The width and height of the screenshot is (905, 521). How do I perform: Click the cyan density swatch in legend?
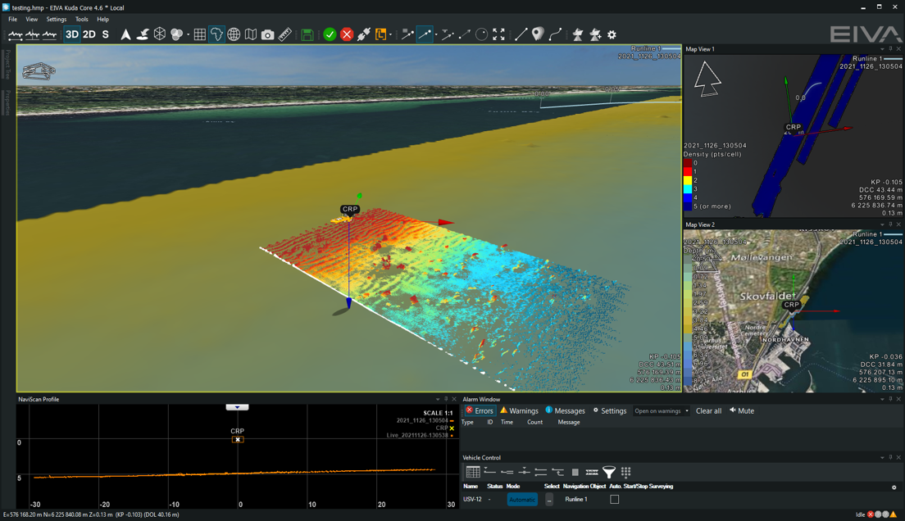(x=688, y=188)
